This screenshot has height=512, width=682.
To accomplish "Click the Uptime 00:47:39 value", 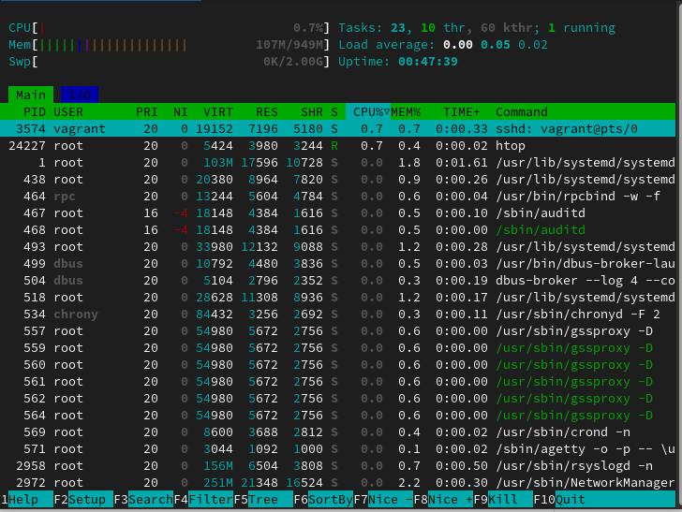I will coord(427,62).
